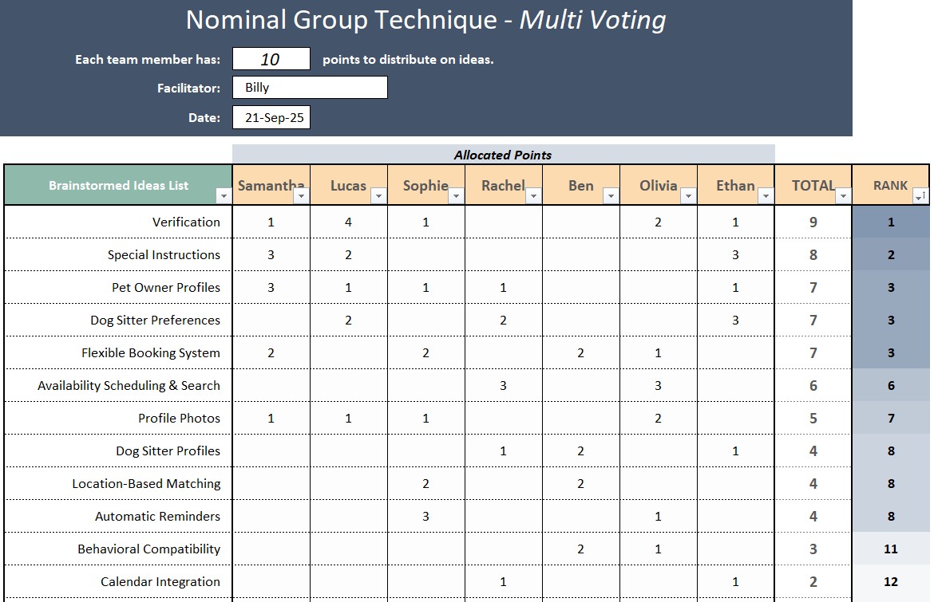Select the rank cell for Calendar Integration
Image resolution: width=934 pixels, height=602 pixels.
[x=891, y=582]
